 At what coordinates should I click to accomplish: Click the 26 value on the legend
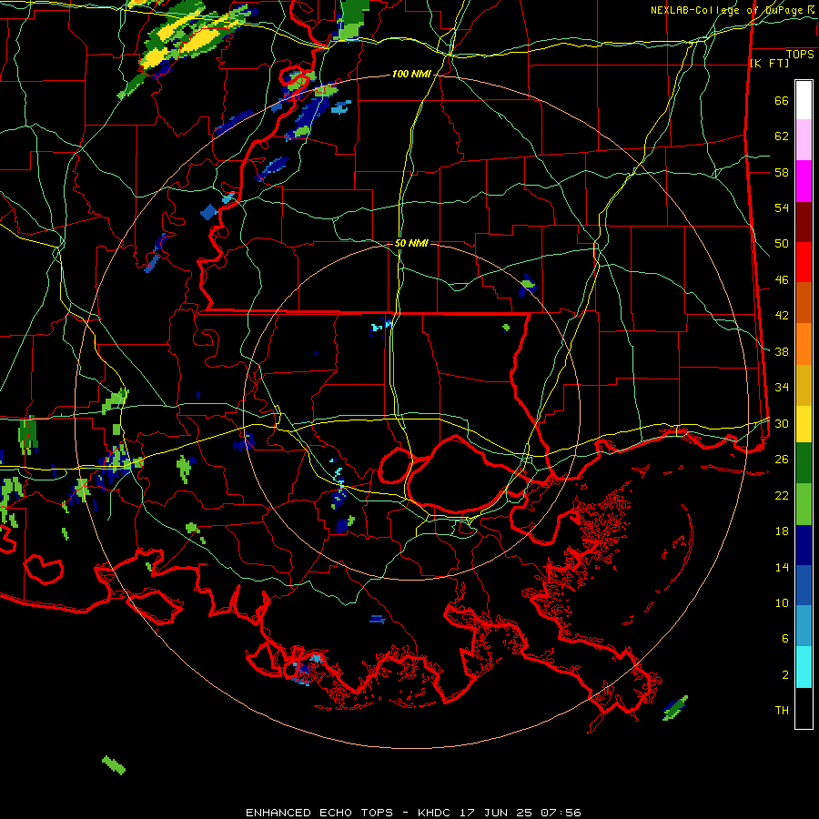click(782, 460)
